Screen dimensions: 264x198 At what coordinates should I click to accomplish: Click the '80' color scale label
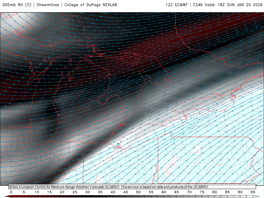pos(214,192)
